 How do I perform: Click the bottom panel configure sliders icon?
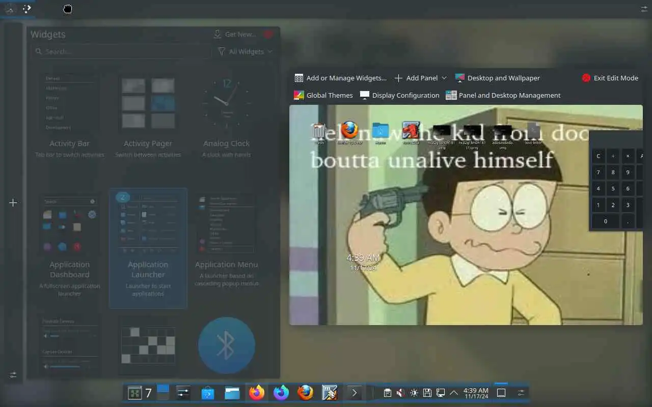521,393
